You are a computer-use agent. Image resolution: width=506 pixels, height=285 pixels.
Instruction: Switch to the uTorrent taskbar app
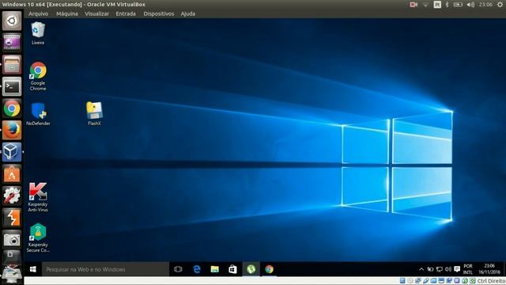(x=251, y=269)
